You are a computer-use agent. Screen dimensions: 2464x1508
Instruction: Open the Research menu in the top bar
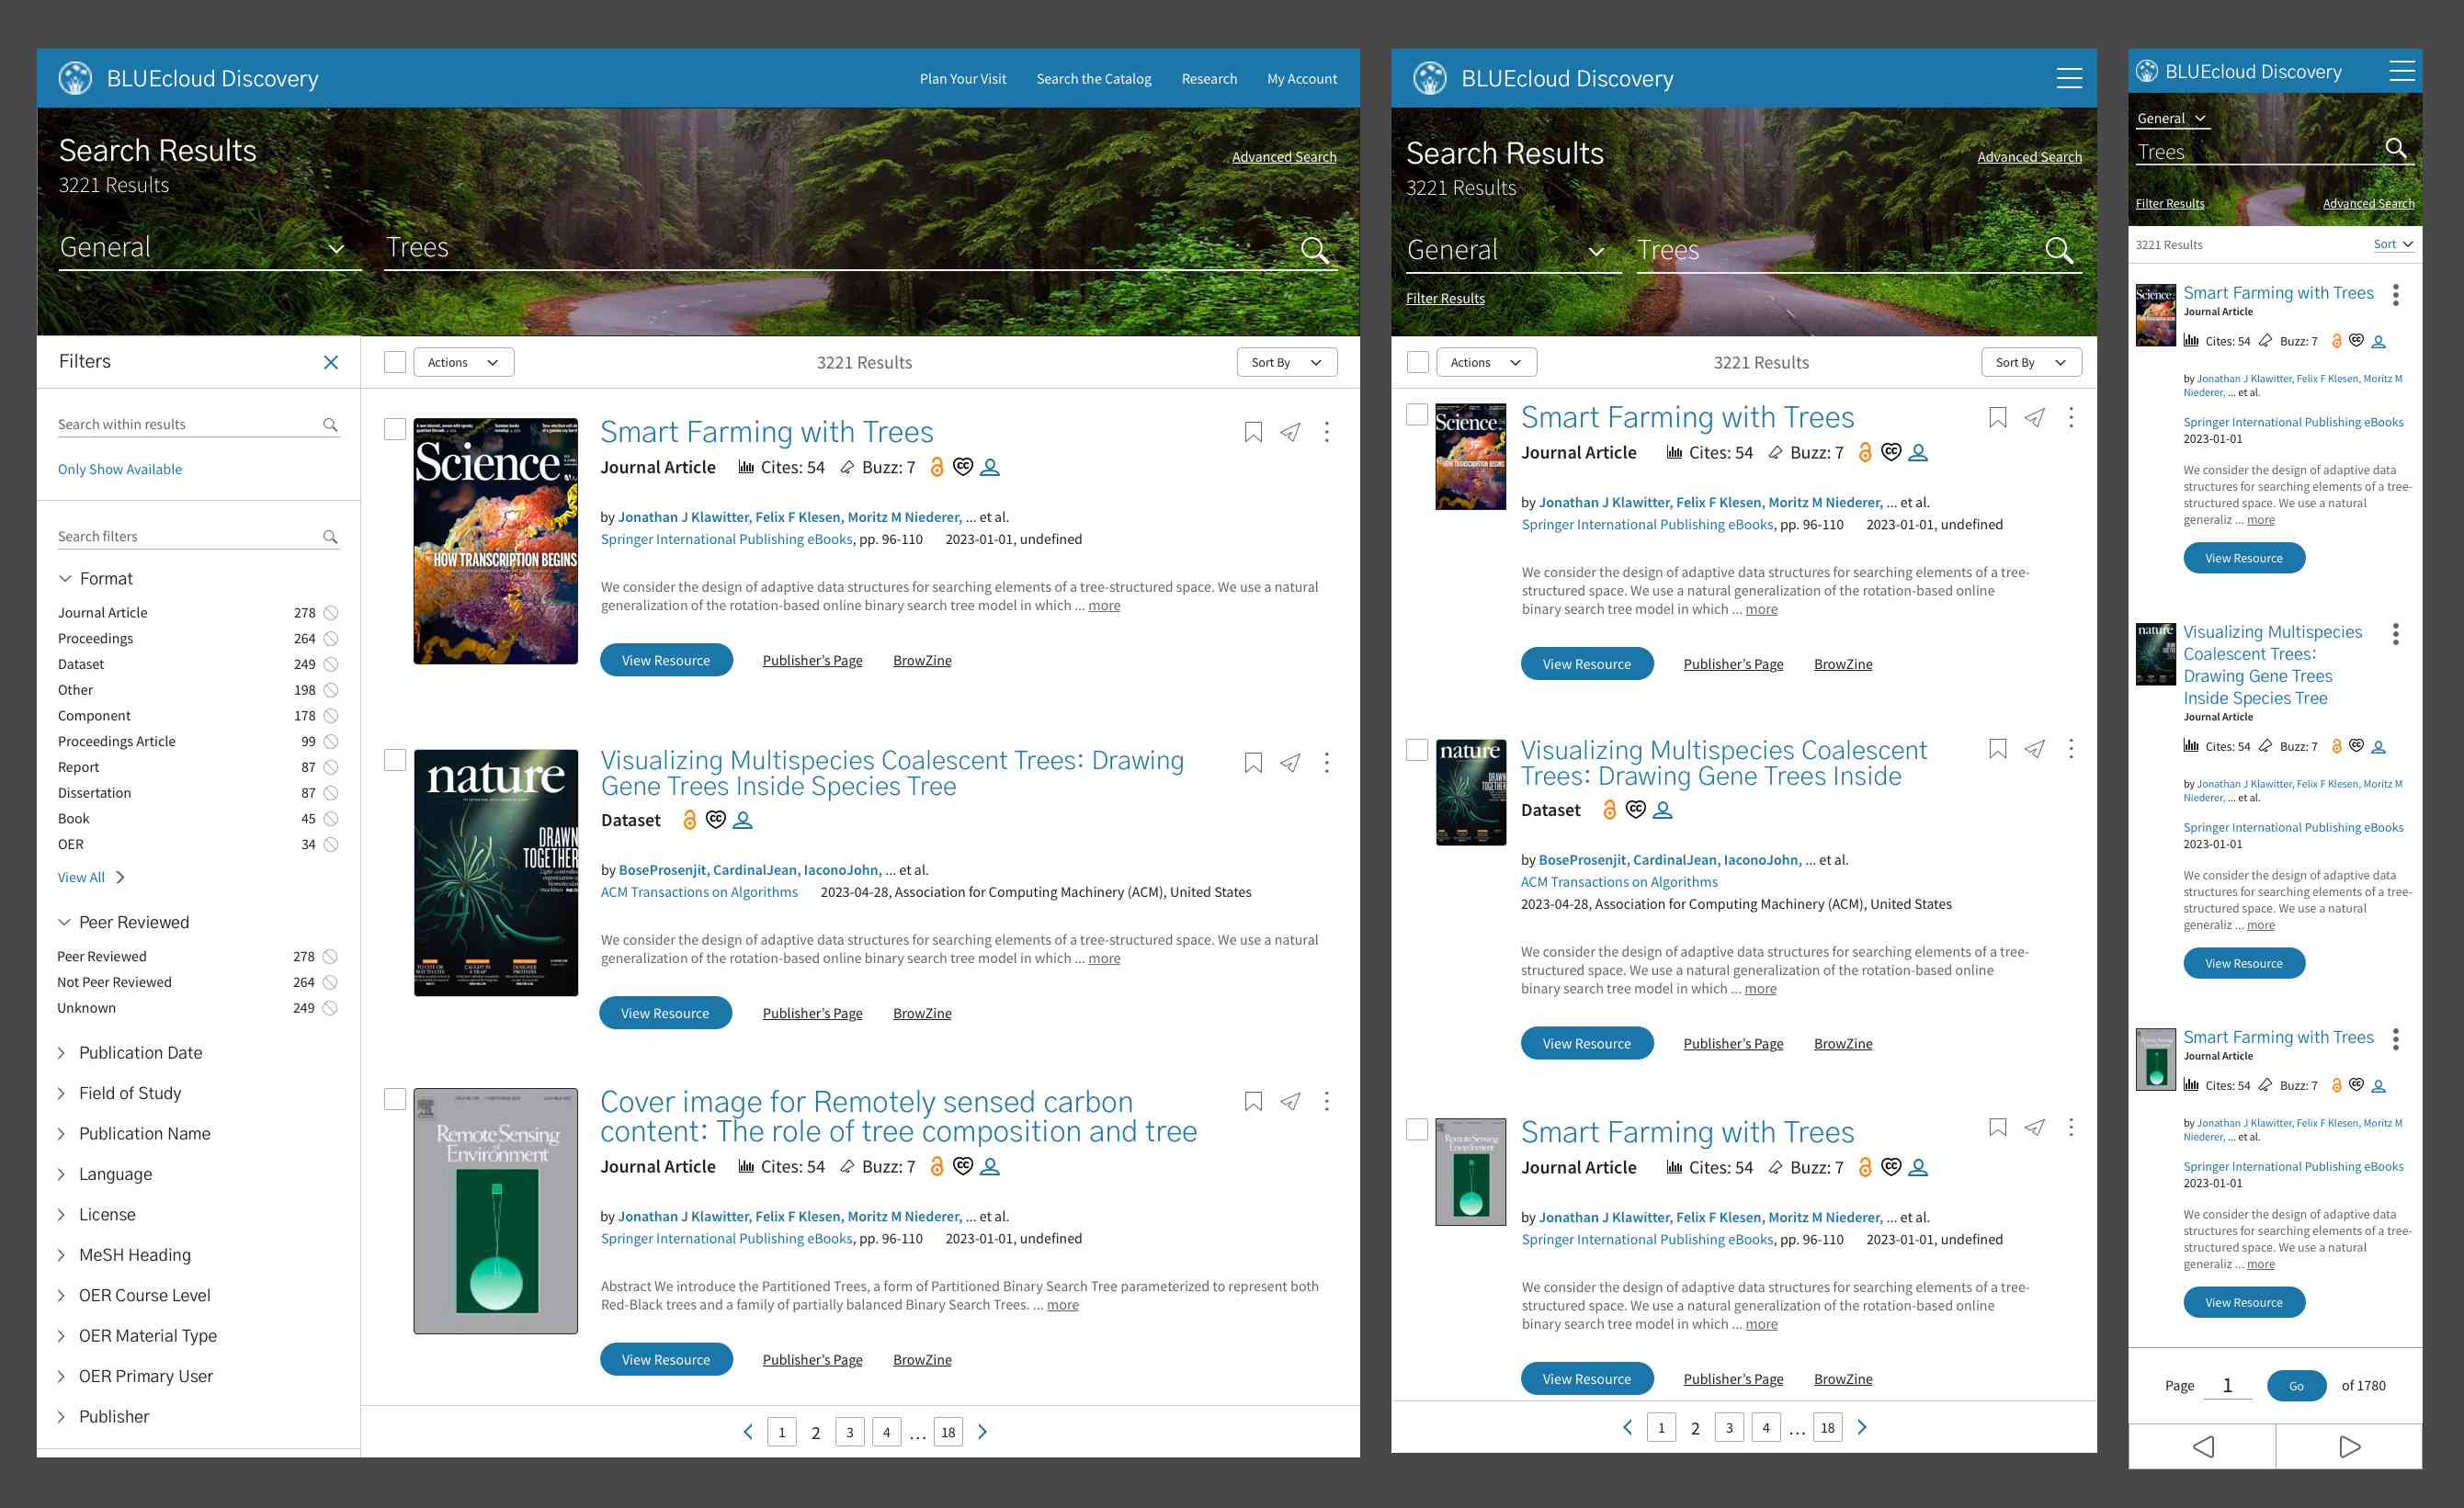coord(1209,78)
